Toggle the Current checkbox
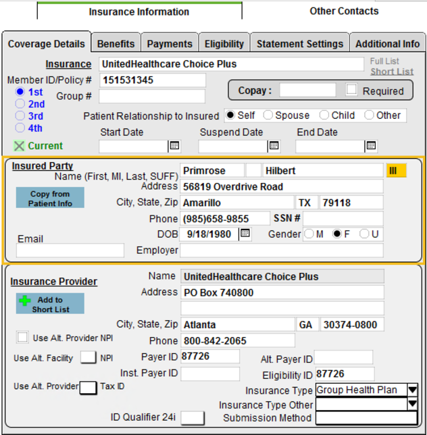The image size is (427, 435). pos(19,146)
